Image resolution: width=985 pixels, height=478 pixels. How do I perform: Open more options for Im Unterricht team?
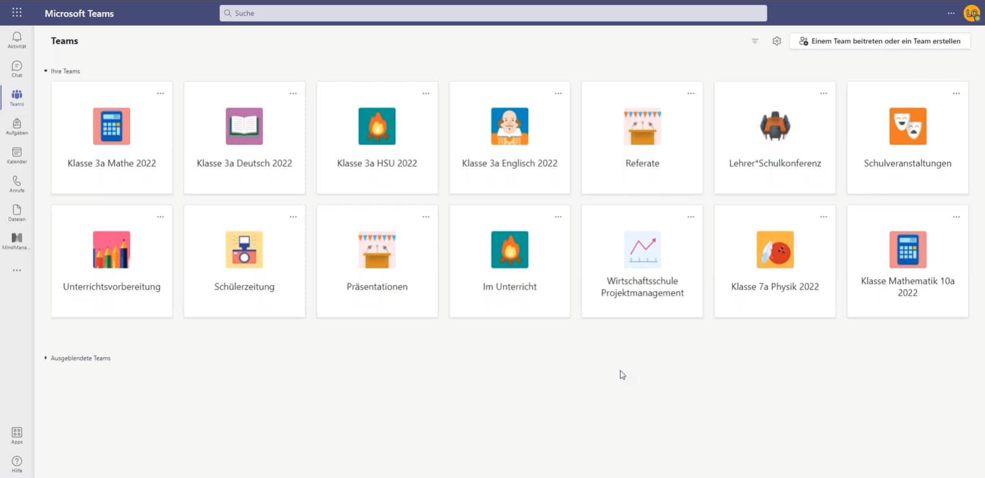558,217
